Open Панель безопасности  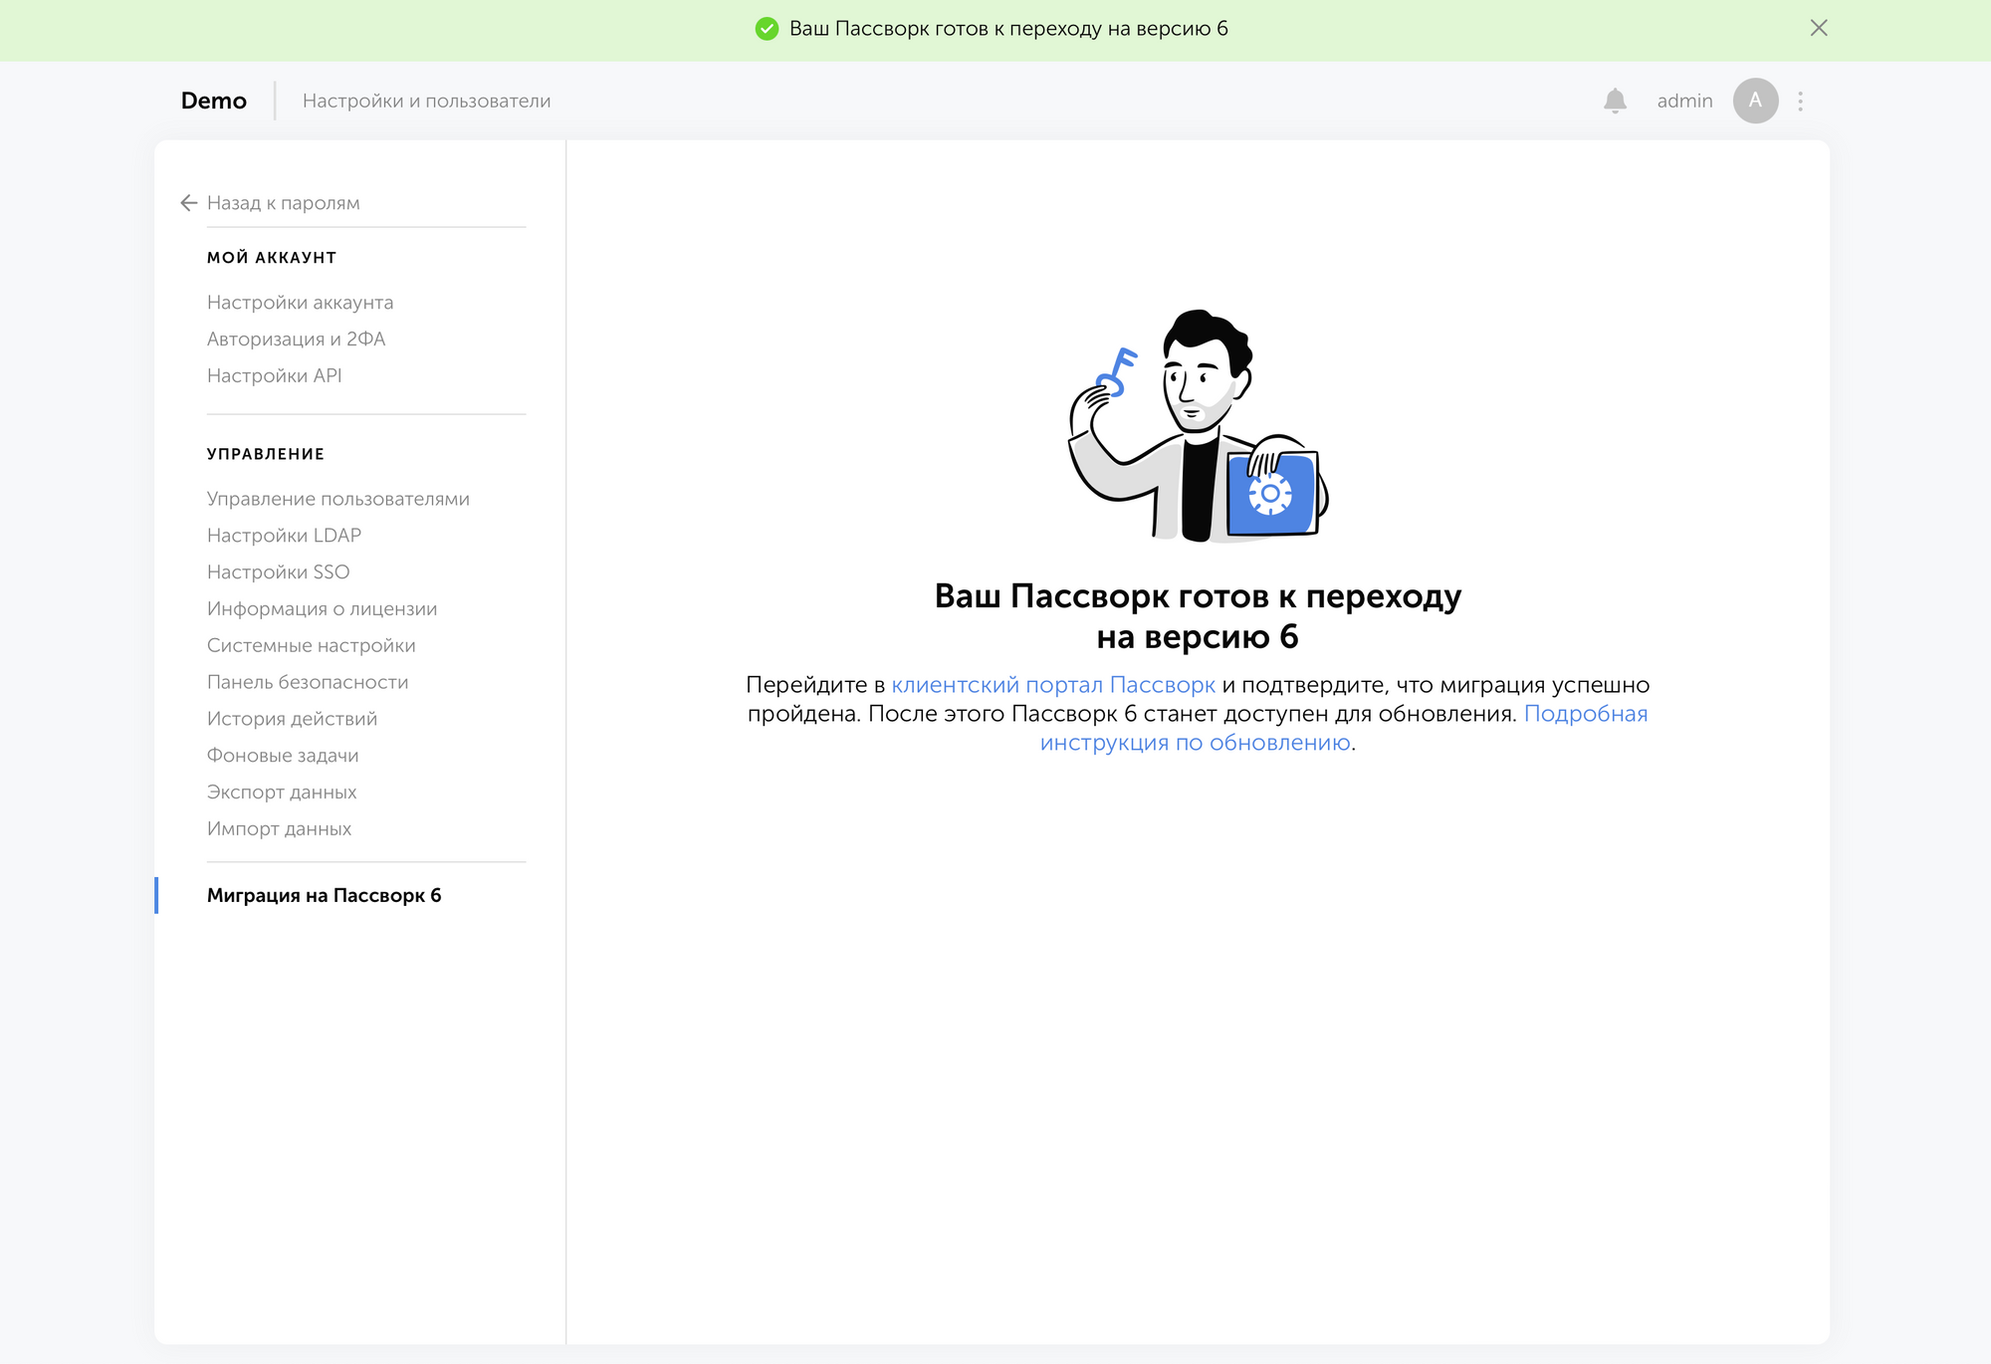307,682
